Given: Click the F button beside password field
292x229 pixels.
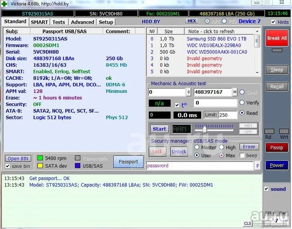Looking at the screenshot, I should [258, 166].
